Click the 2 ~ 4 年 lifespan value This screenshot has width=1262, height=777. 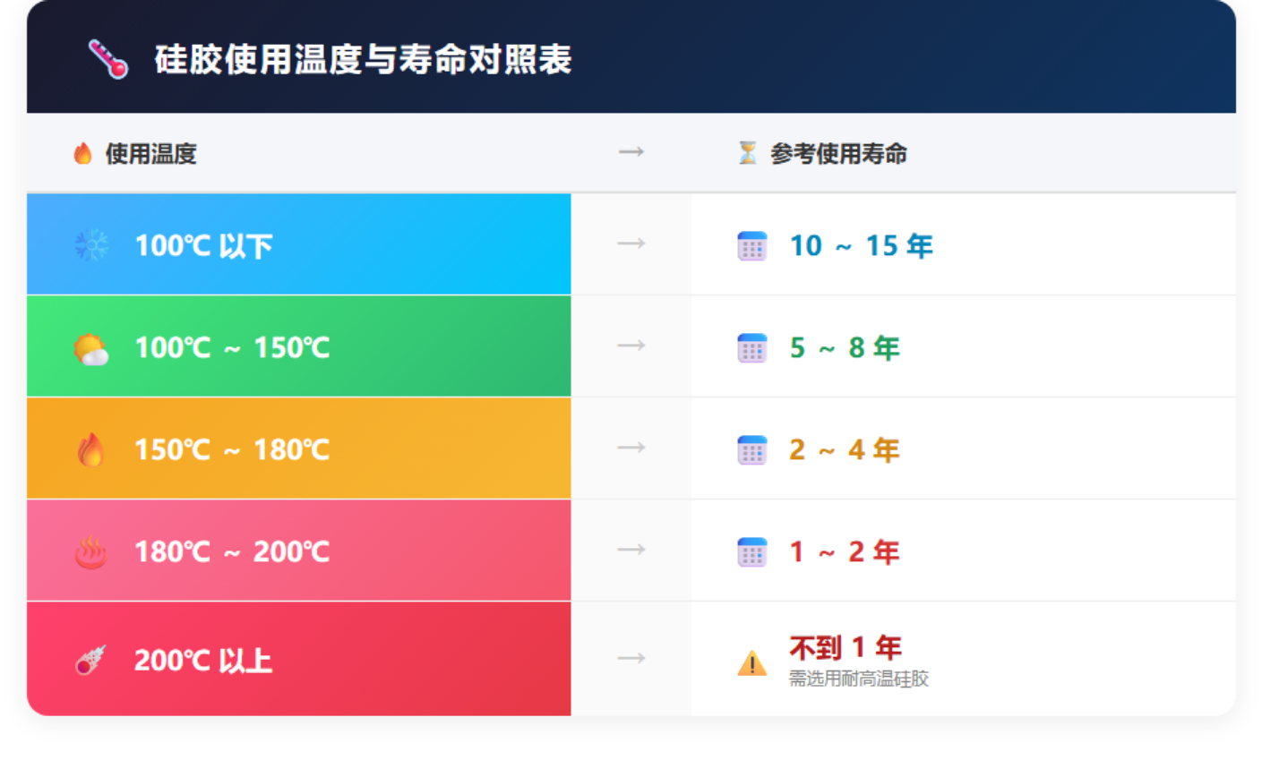(x=845, y=449)
